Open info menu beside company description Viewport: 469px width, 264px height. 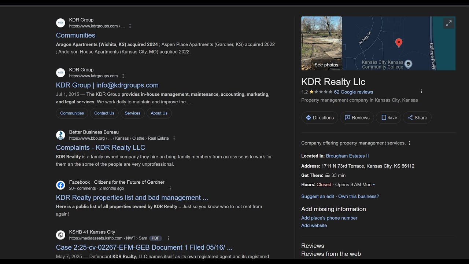click(x=410, y=143)
